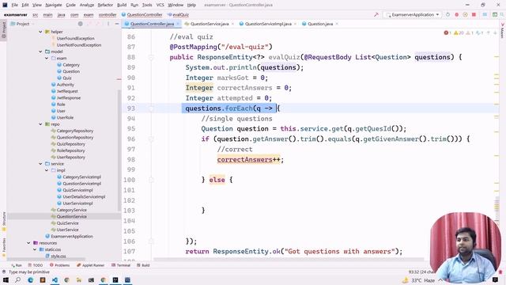The image size is (506, 285).
Task: Open the Problems tool window button
Action: (x=60, y=265)
